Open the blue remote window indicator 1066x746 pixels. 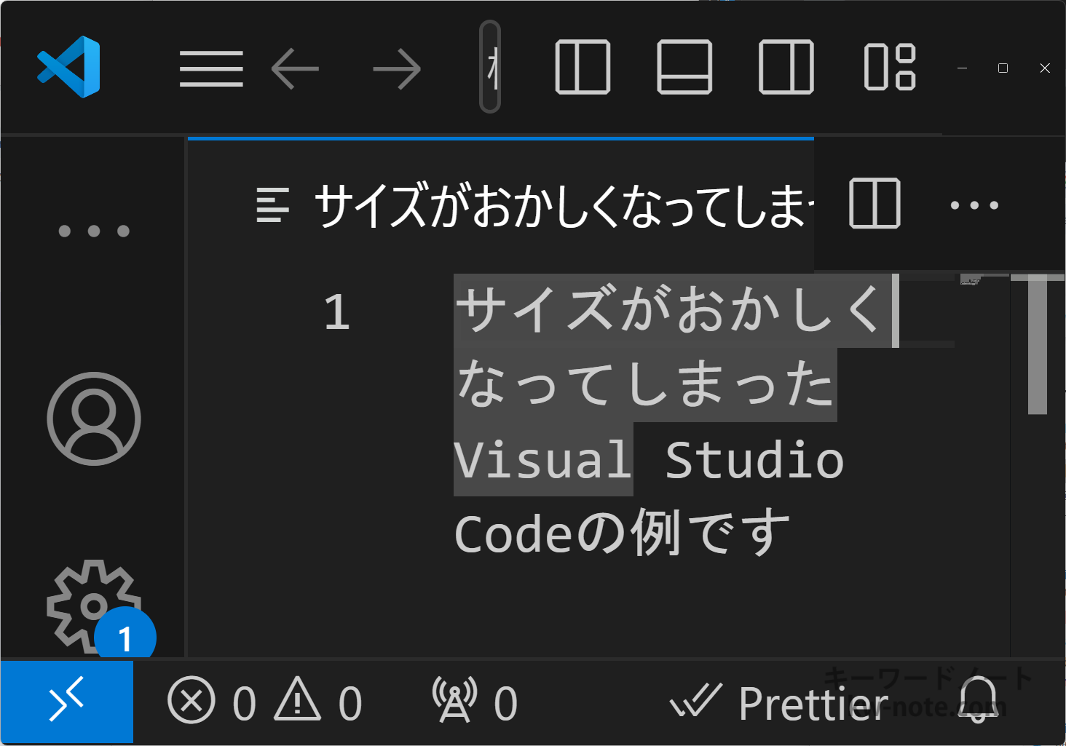pos(66,702)
